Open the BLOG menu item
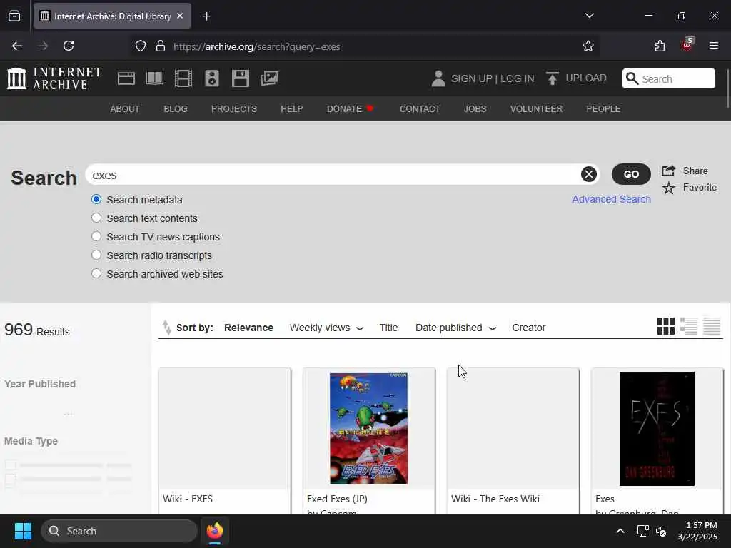Screen dimensions: 731x548 tap(176, 109)
